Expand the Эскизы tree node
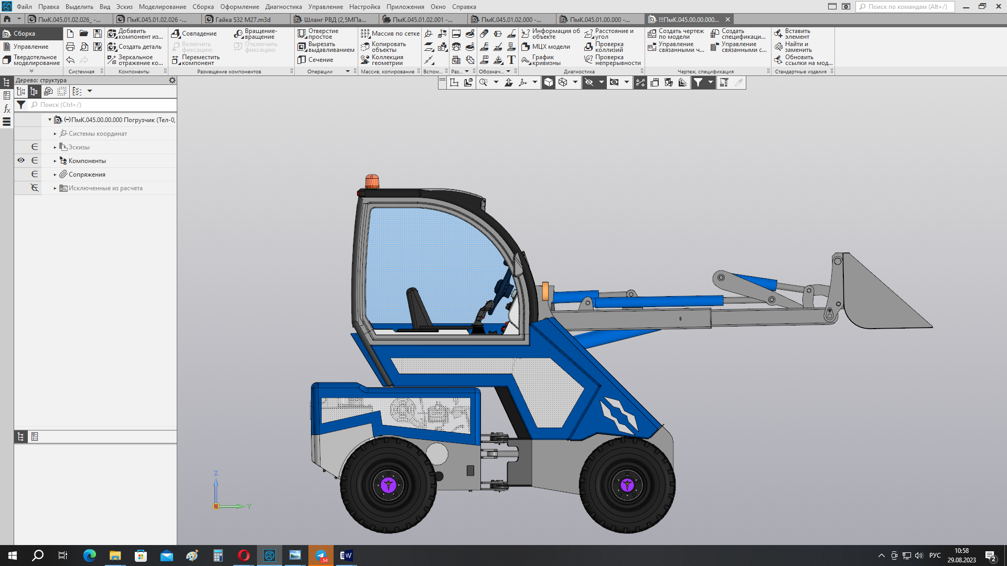The width and height of the screenshot is (1007, 566). click(x=55, y=147)
